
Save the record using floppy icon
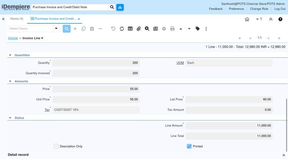[92, 29]
